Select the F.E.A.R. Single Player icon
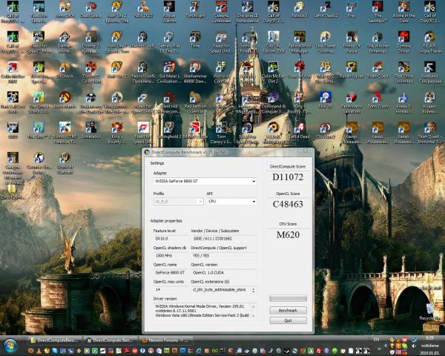Image resolution: width=445 pixels, height=356 pixels. click(x=430, y=42)
